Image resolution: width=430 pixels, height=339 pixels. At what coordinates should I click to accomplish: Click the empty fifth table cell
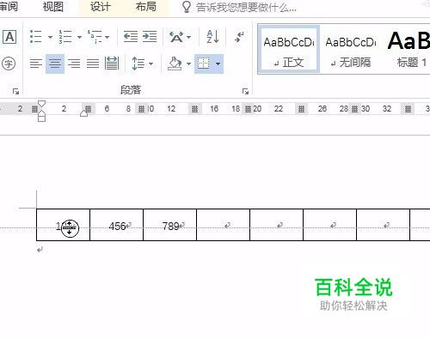pyautogui.click(x=276, y=225)
